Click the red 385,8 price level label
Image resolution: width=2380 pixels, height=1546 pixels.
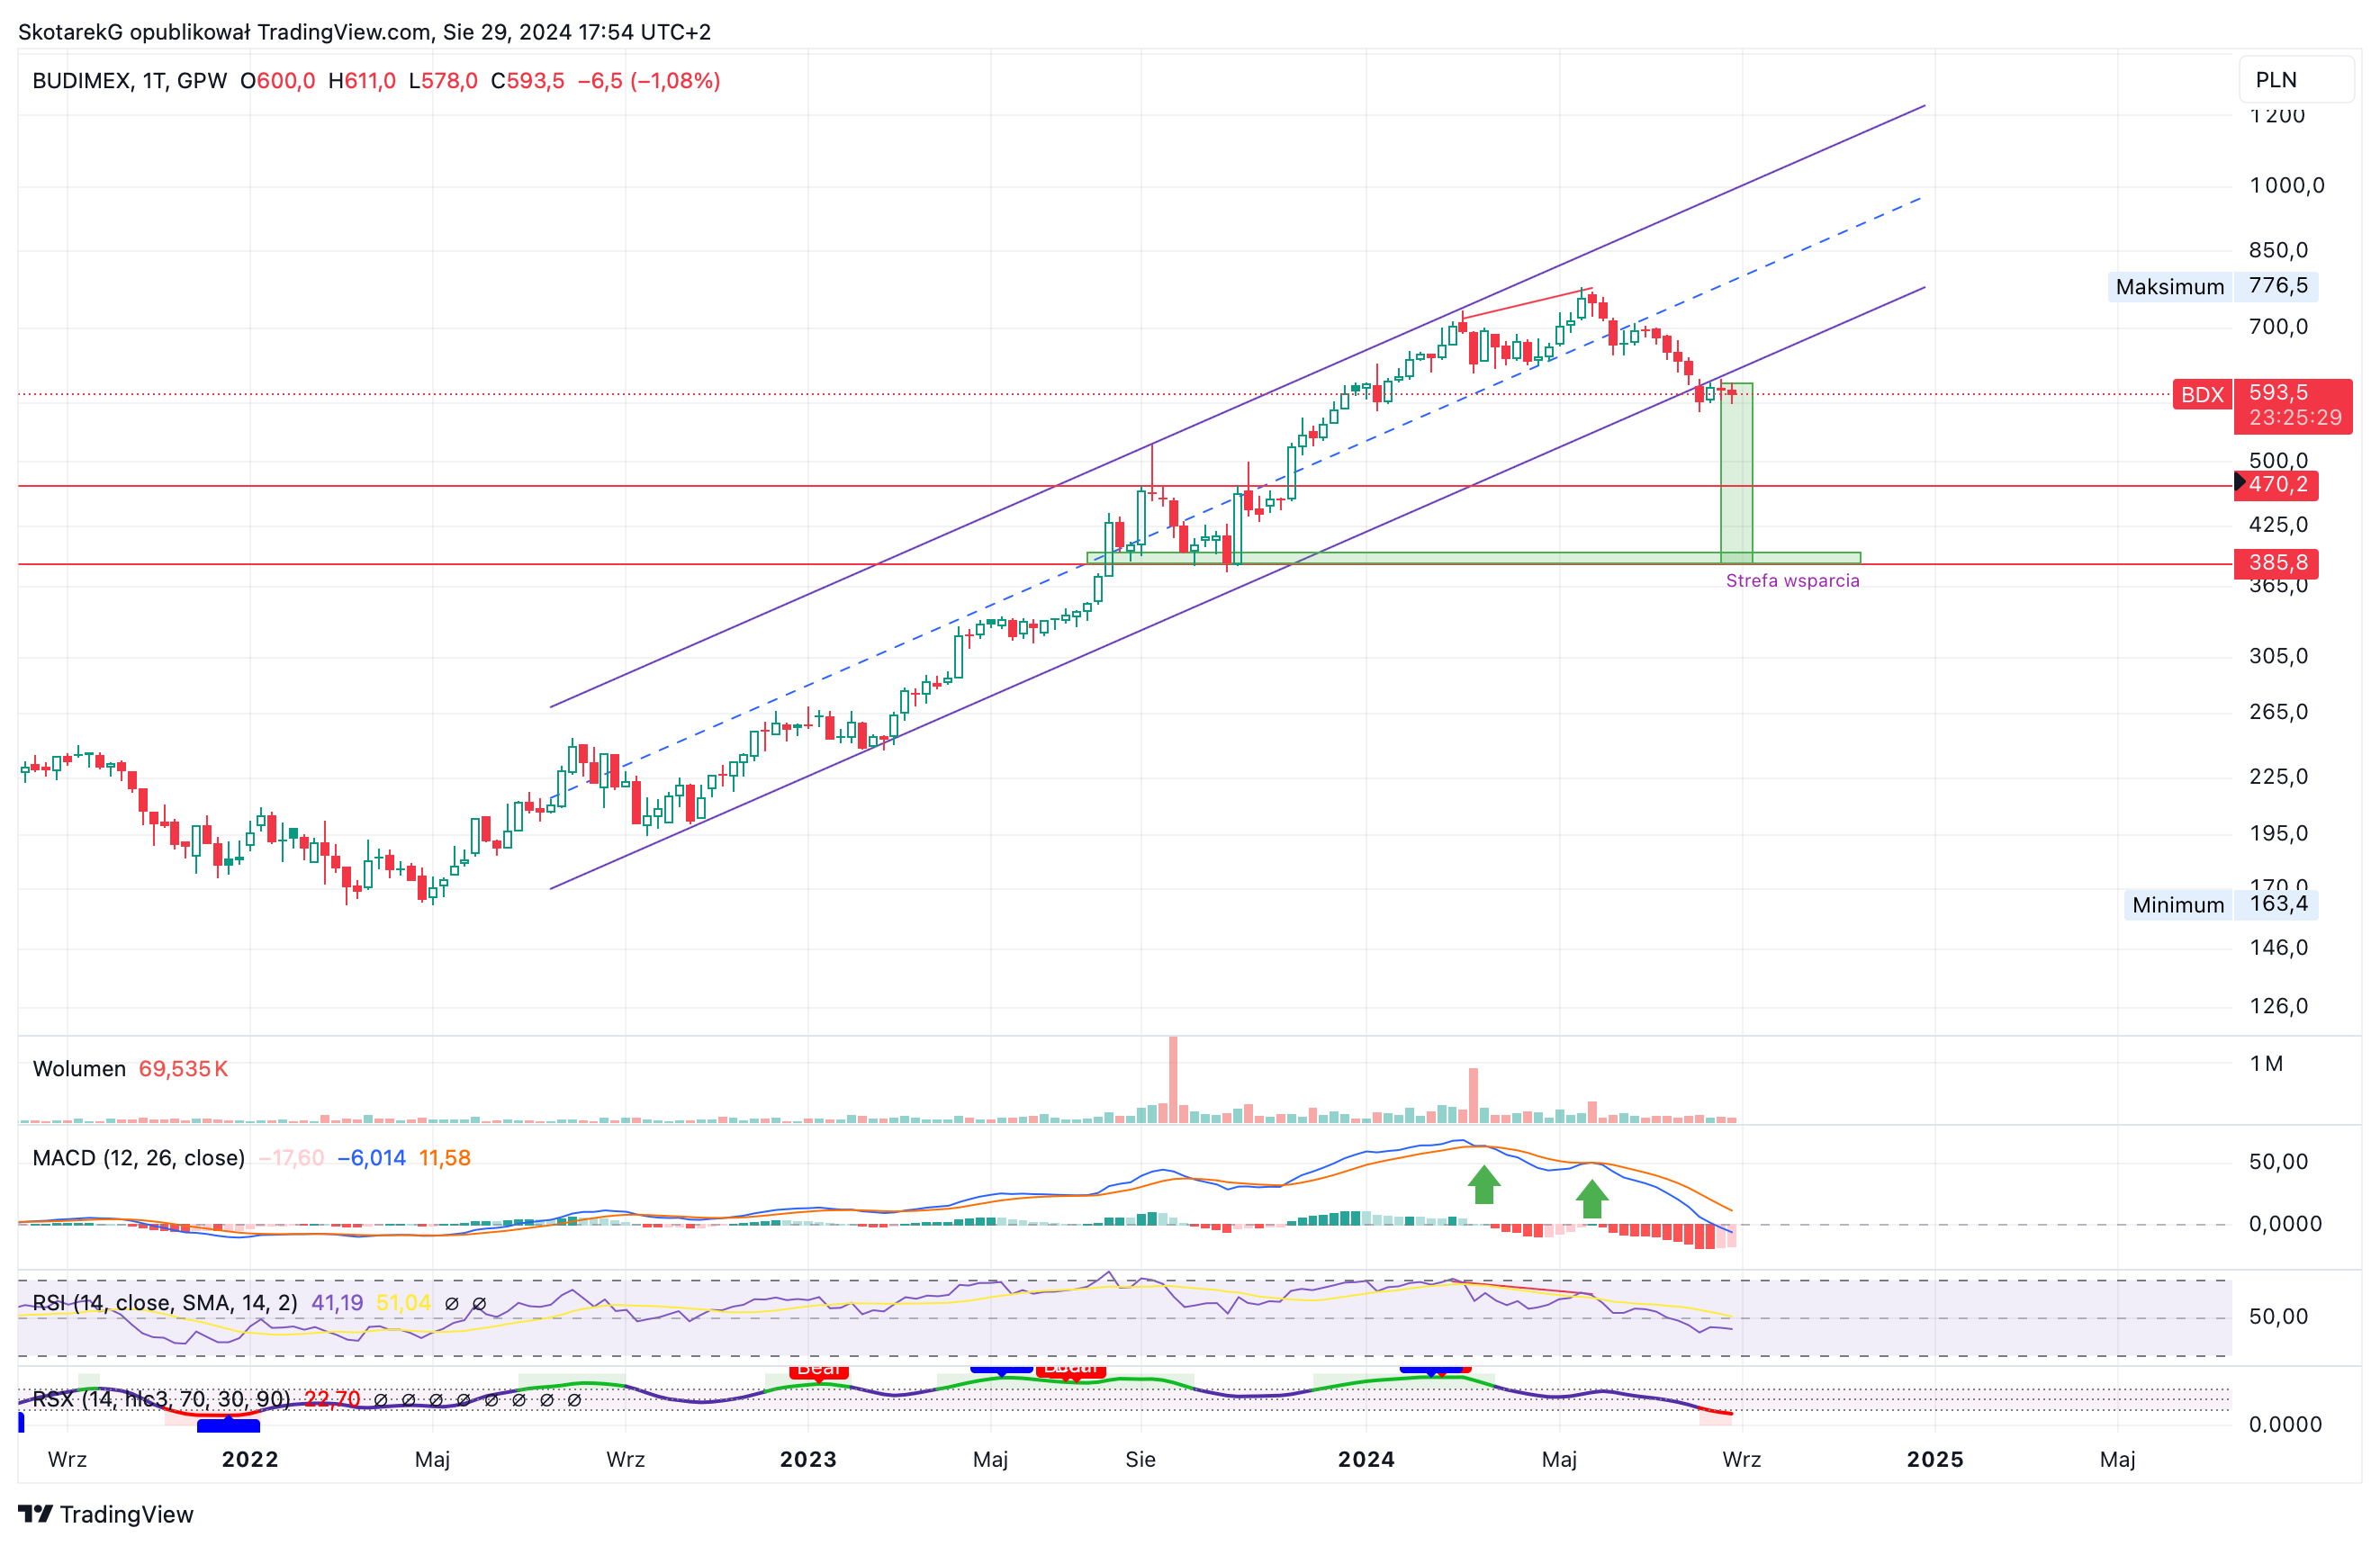pyautogui.click(x=2276, y=563)
